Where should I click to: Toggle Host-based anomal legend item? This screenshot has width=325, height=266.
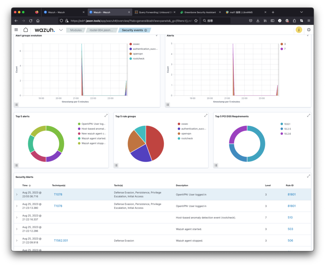tap(92, 129)
